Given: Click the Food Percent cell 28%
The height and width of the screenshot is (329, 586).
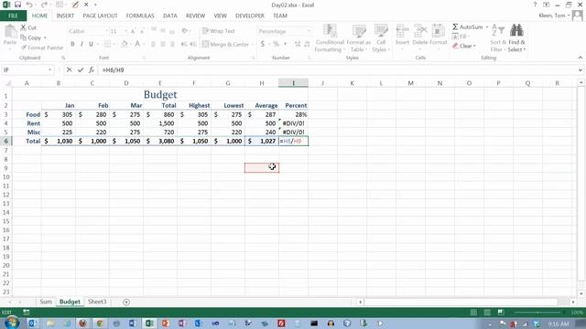Looking at the screenshot, I should [293, 114].
